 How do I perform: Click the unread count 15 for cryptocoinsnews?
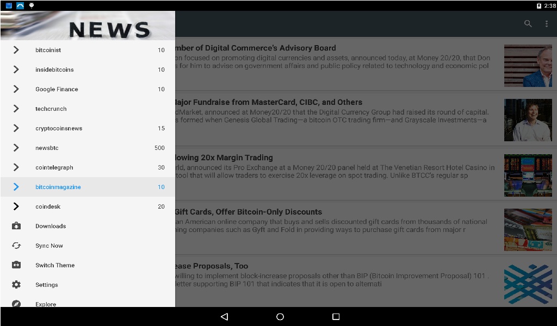point(161,128)
